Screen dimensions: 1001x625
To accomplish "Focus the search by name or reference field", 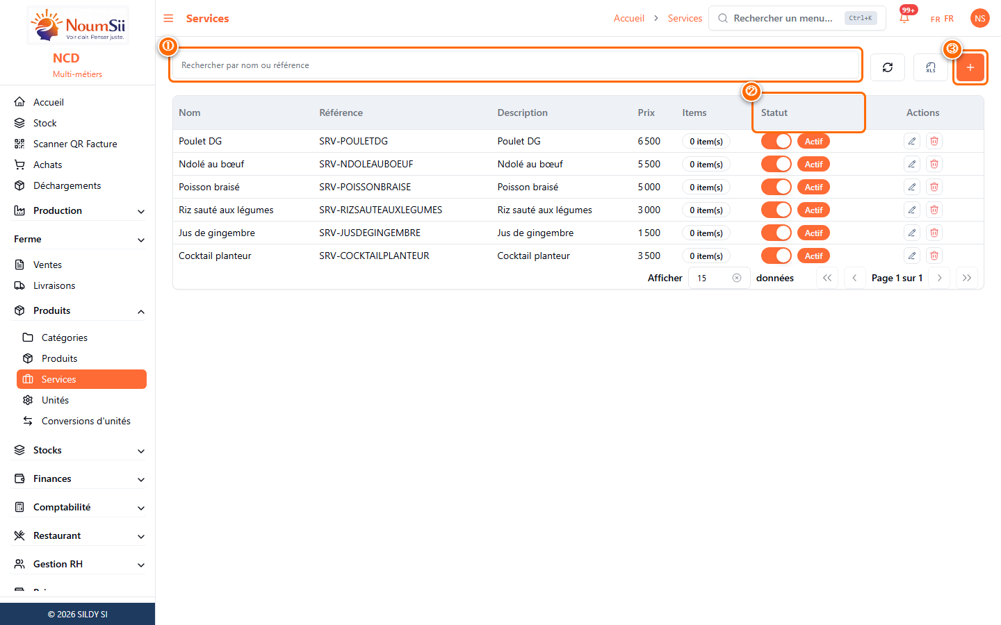I will [x=516, y=65].
